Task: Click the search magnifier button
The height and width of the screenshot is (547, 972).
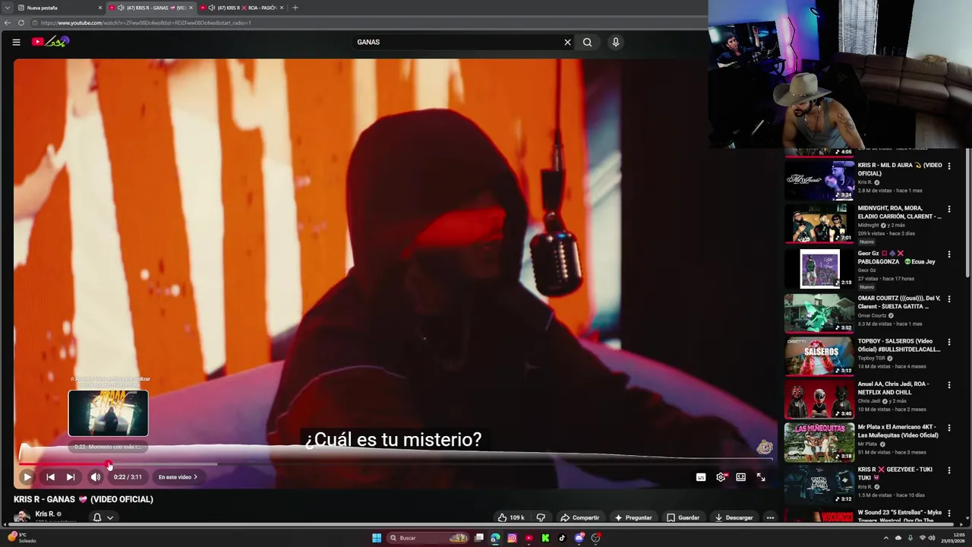Action: point(587,42)
